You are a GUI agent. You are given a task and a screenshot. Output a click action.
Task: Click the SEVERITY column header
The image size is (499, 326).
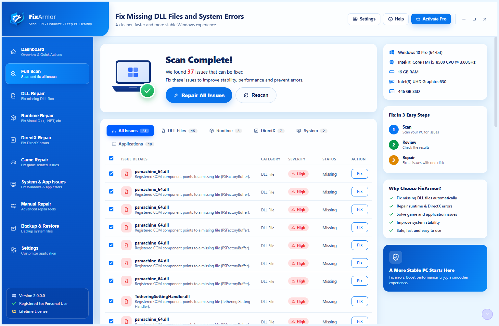click(x=297, y=159)
